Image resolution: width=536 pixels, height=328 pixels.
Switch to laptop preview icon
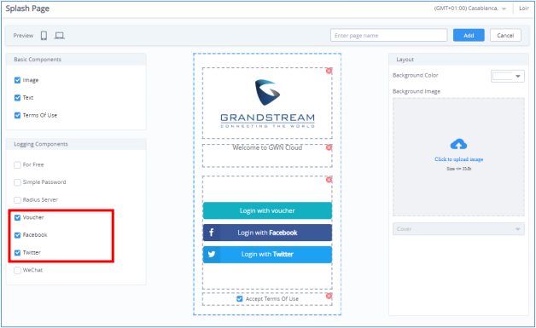[60, 36]
